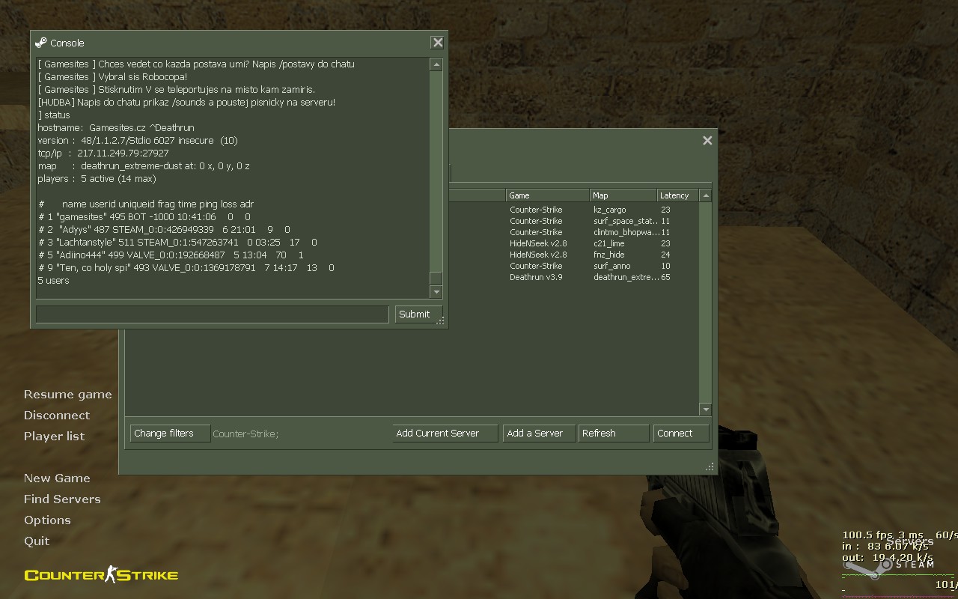Click the Steam logo at bottom right
This screenshot has height=599, width=958.
891,566
